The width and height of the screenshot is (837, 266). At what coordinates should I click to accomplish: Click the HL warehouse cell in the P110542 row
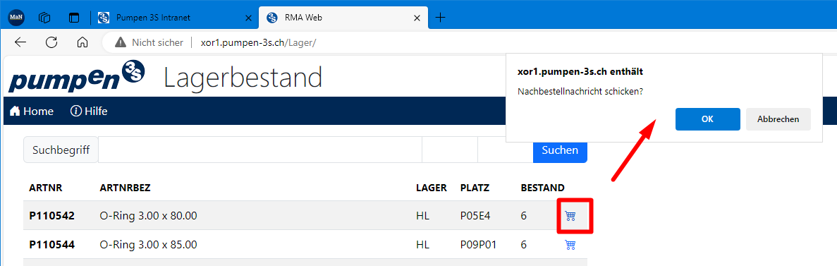422,216
